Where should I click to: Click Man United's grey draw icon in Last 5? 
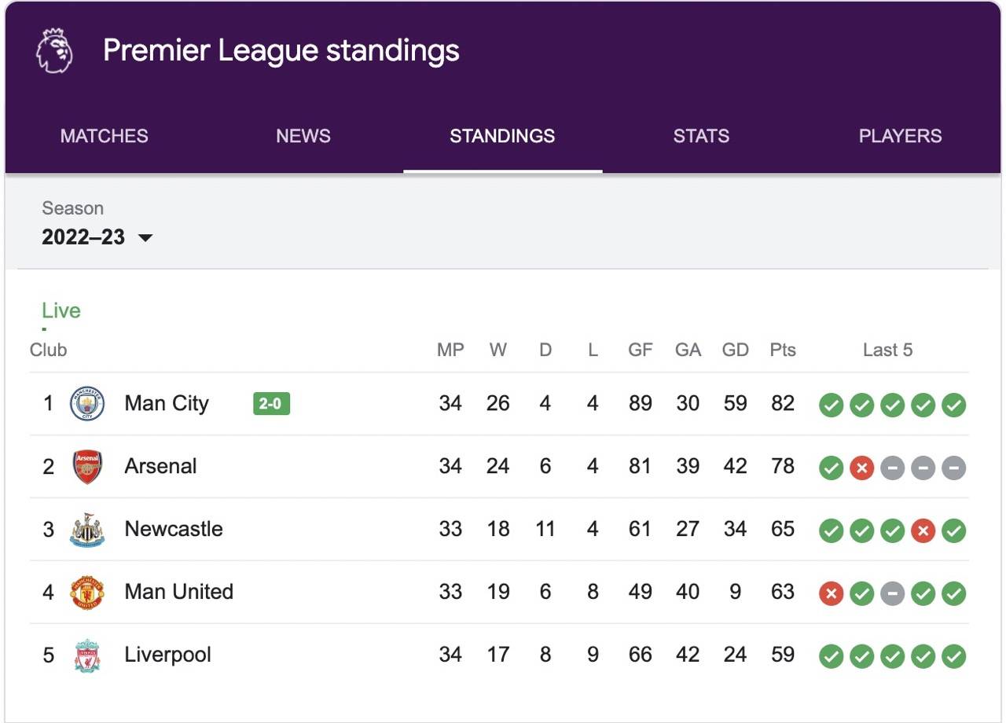coord(892,594)
